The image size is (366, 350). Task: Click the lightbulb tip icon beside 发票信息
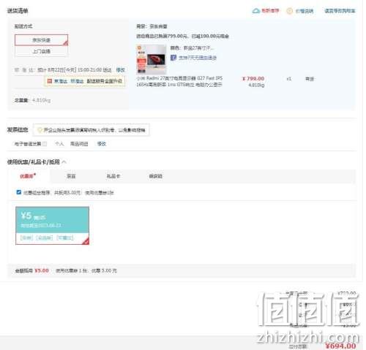pos(40,130)
